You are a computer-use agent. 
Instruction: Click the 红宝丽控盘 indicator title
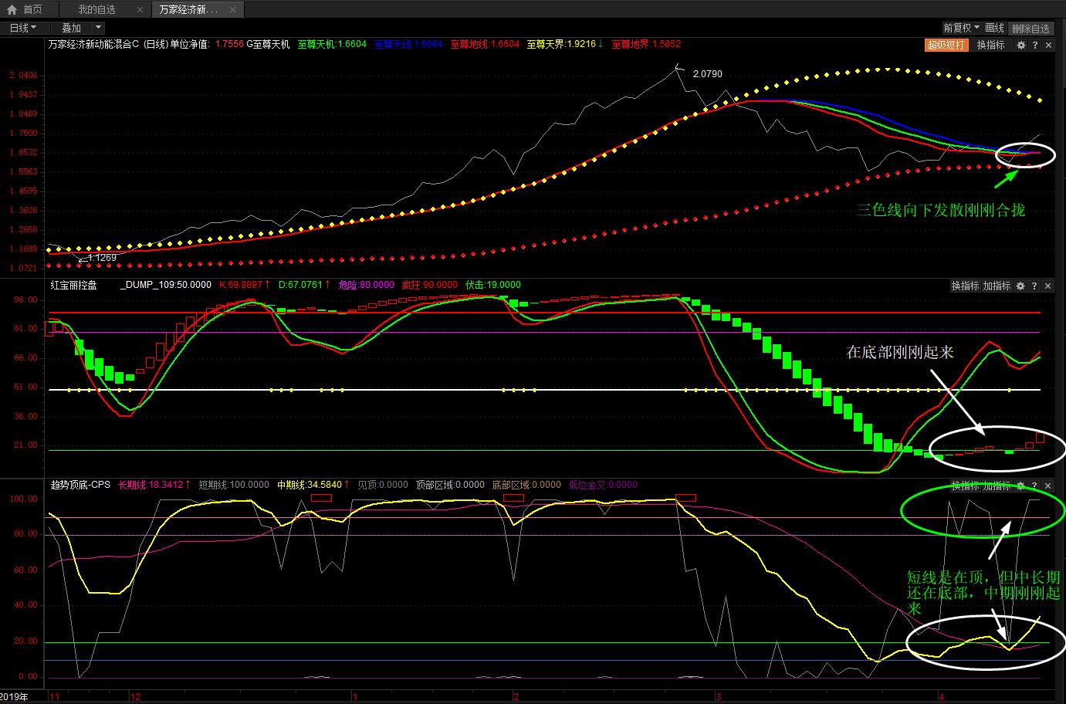point(74,285)
